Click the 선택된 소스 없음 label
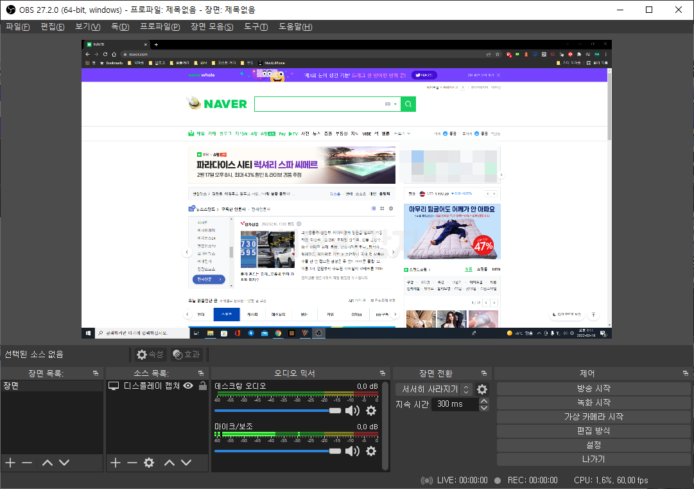Viewport: 694px width, 489px height. coord(34,354)
